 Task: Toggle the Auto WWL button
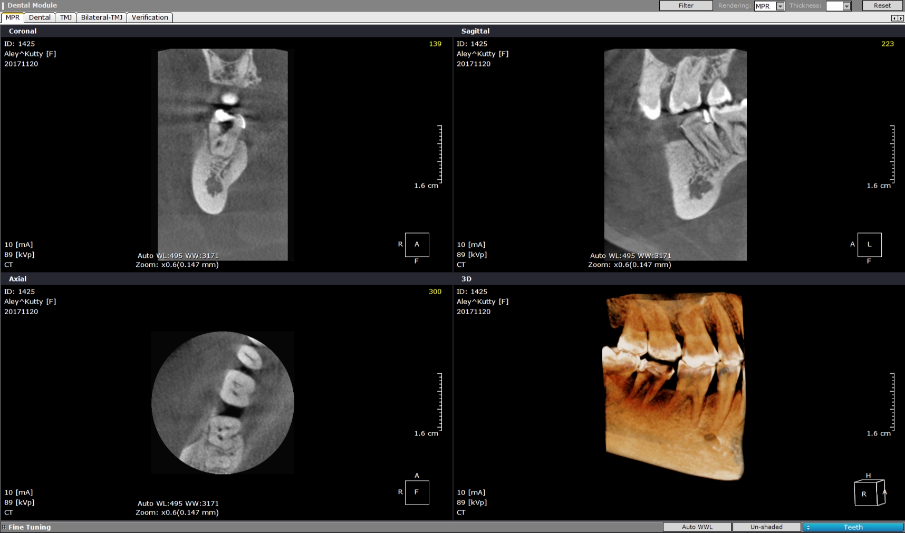click(x=697, y=527)
